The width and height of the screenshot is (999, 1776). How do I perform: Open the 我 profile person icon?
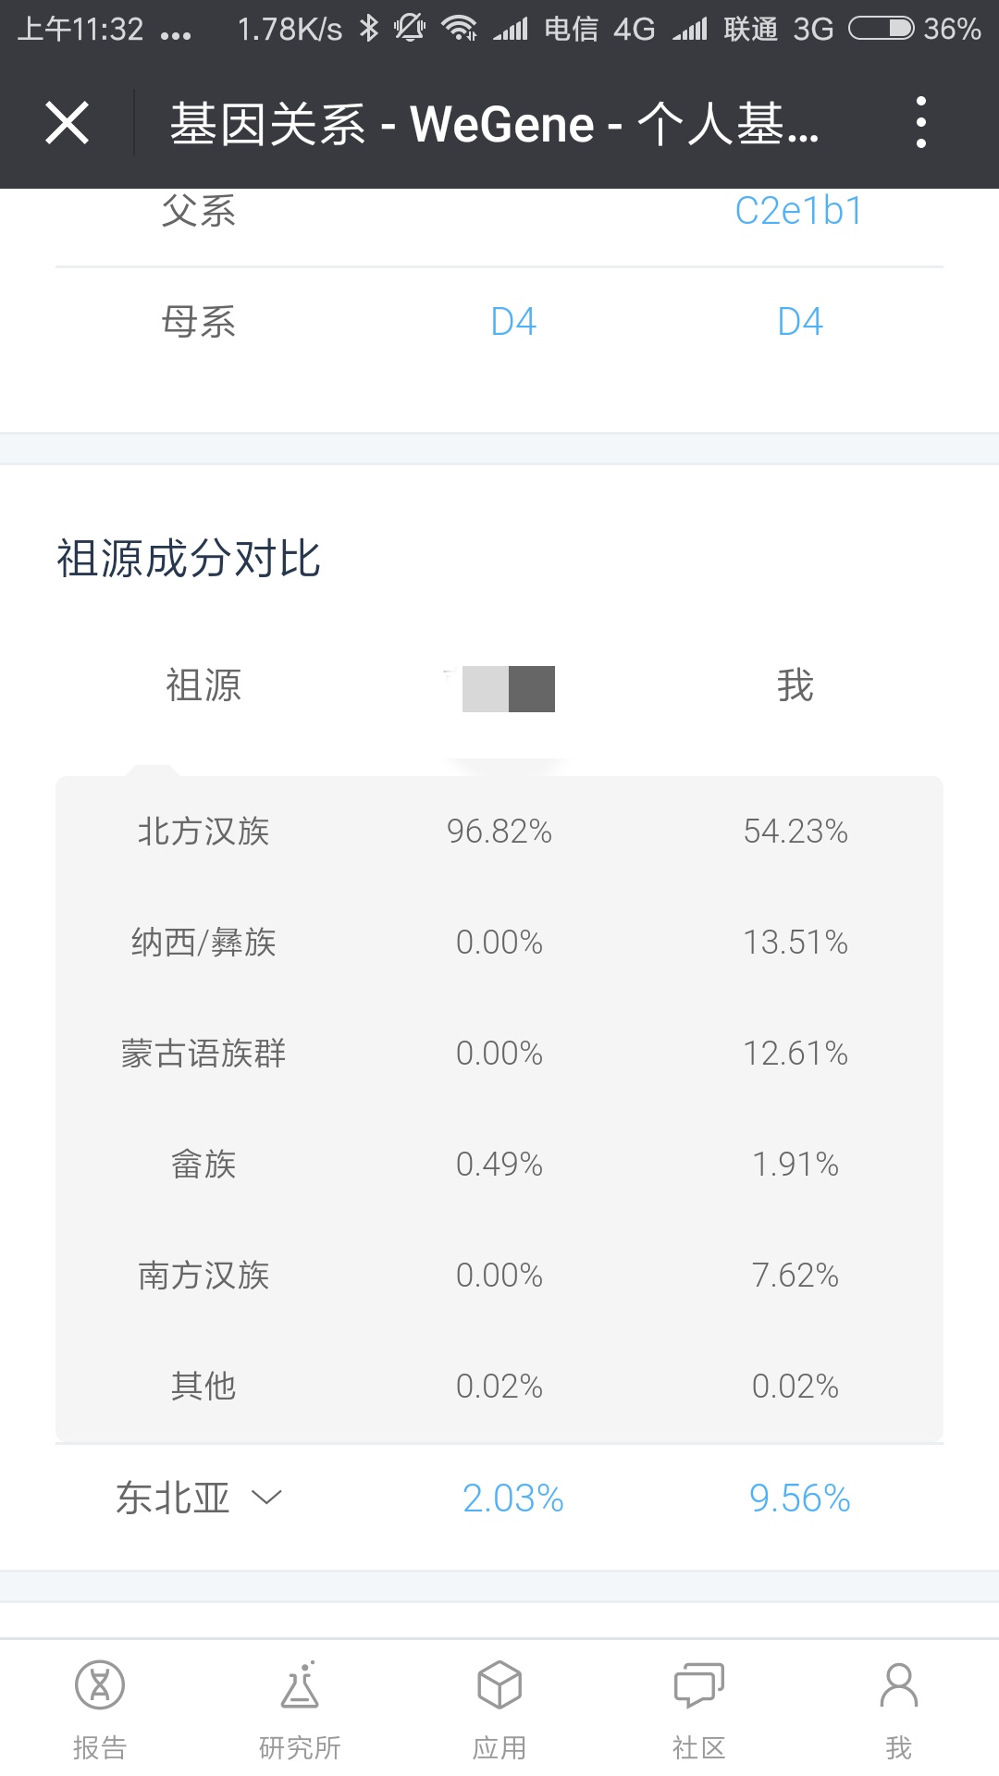click(899, 1684)
